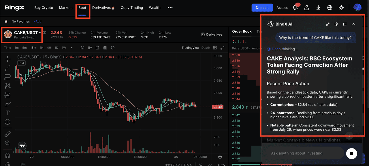Open the user account profile icon
The height and width of the screenshot is (166, 369).
click(307, 8)
